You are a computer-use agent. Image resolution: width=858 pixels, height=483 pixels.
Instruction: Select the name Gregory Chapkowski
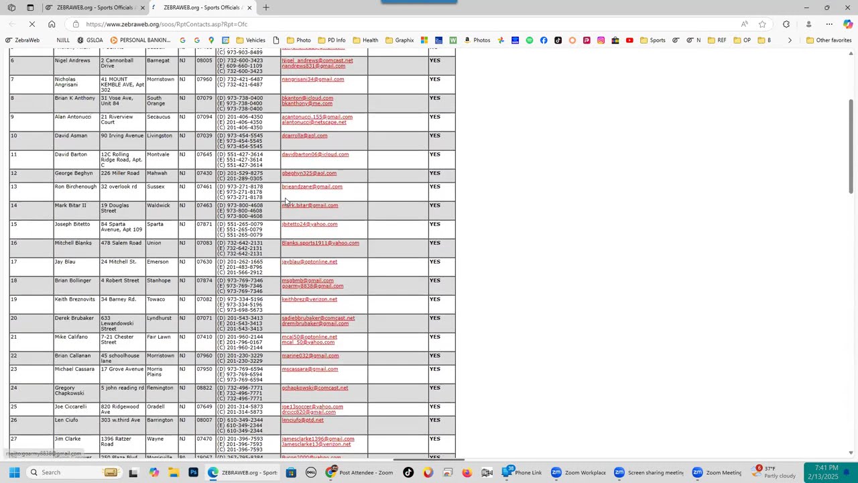tap(70, 390)
